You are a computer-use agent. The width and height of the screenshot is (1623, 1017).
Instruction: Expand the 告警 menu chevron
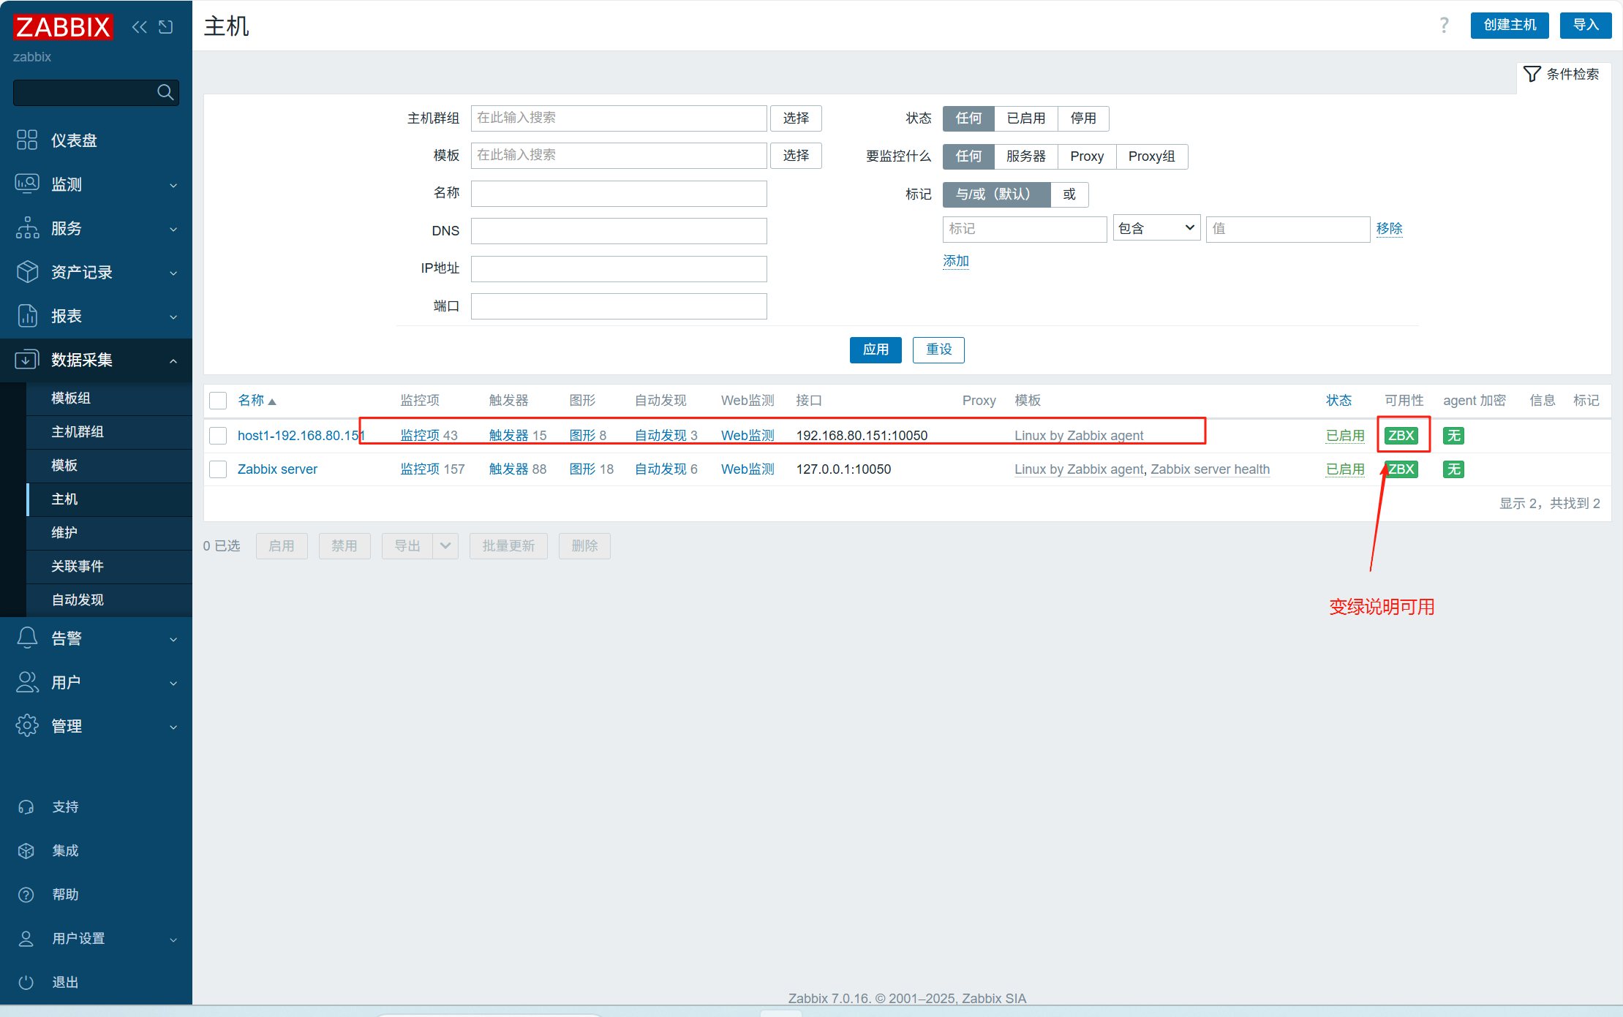click(x=173, y=639)
